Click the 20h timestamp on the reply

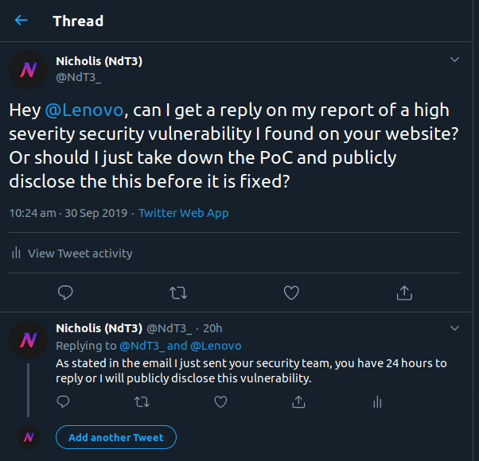click(212, 328)
